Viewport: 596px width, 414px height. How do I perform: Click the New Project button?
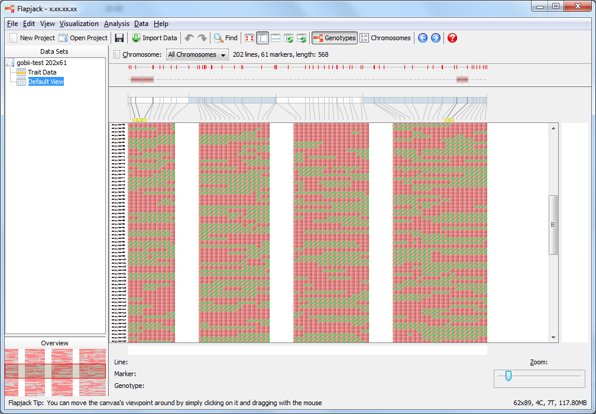(33, 38)
